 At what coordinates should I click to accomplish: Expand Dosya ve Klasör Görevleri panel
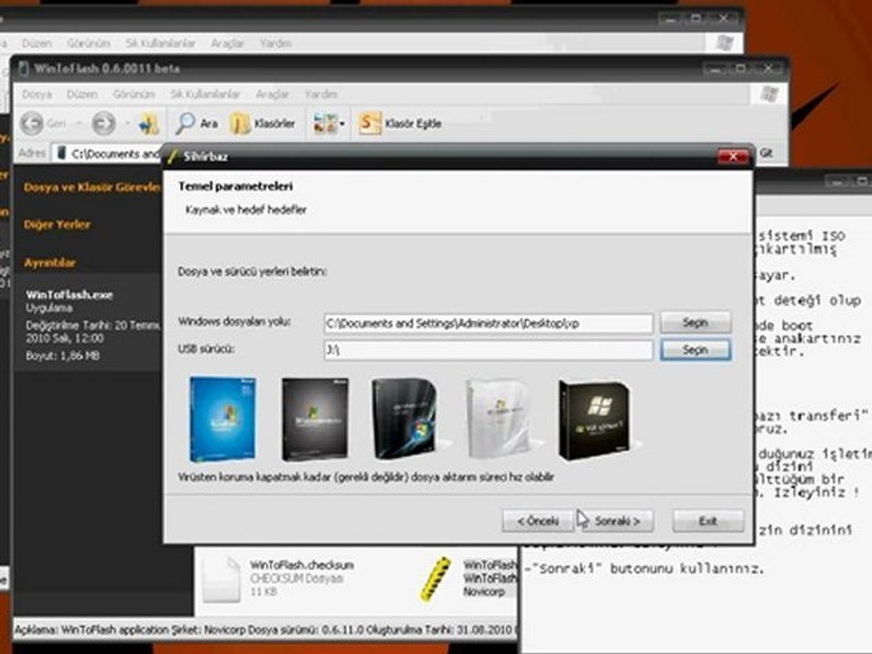click(x=91, y=187)
